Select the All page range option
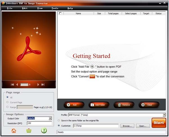The image size is (169, 137). (x=7, y=98)
